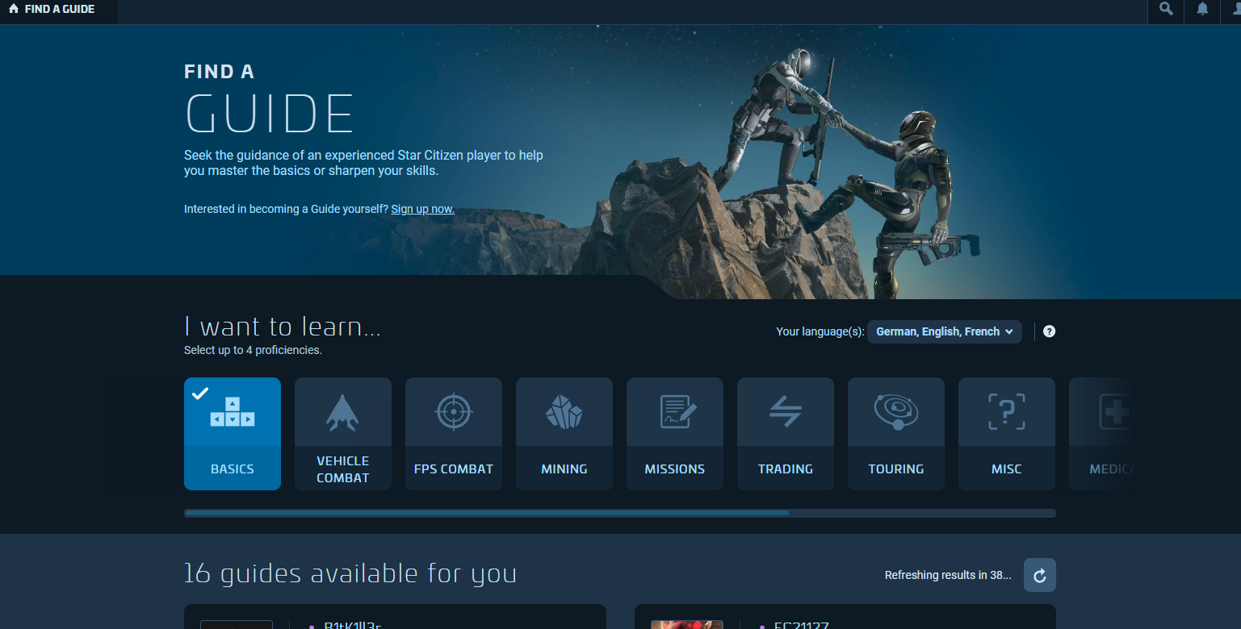The image size is (1241, 629).
Task: Open the German, English, French language dropdown
Action: [x=945, y=331]
